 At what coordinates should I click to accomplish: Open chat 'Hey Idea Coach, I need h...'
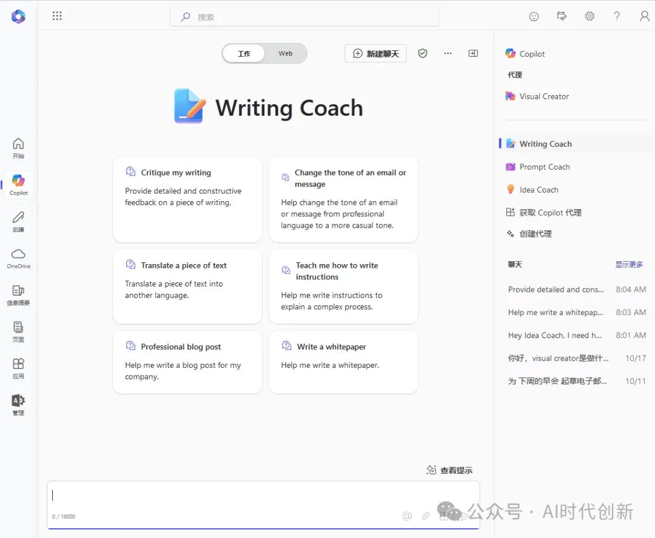coord(577,335)
